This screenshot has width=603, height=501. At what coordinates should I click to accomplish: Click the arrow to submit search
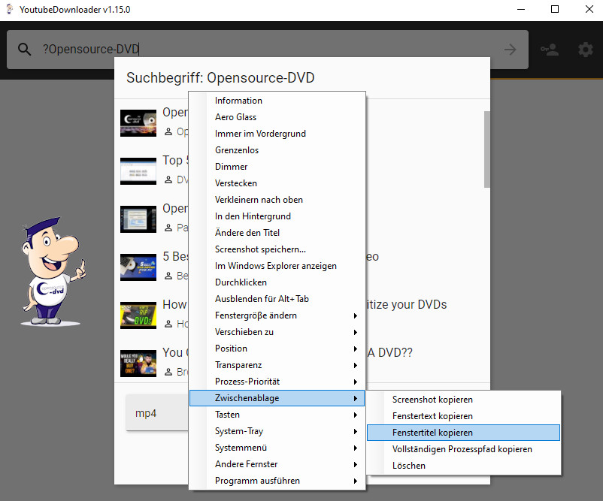[511, 50]
